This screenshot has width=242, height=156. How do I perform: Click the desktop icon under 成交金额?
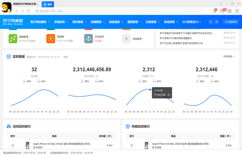(x=96, y=81)
